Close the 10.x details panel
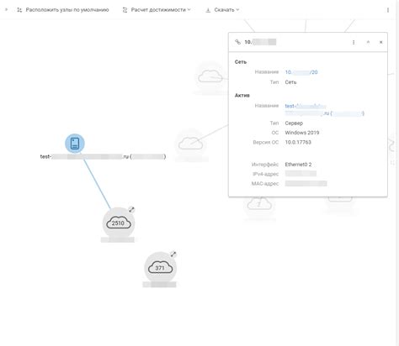Viewport: 399px width, 346px height. tap(380, 42)
